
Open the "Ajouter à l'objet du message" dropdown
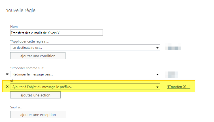coord(85,87)
